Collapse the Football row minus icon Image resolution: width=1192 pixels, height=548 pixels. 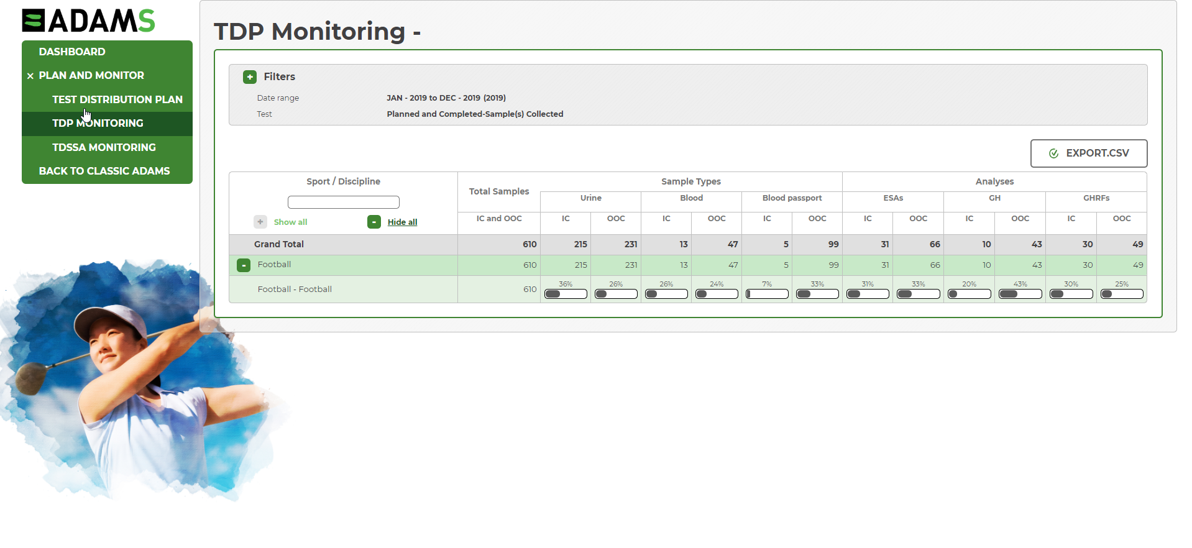(244, 265)
